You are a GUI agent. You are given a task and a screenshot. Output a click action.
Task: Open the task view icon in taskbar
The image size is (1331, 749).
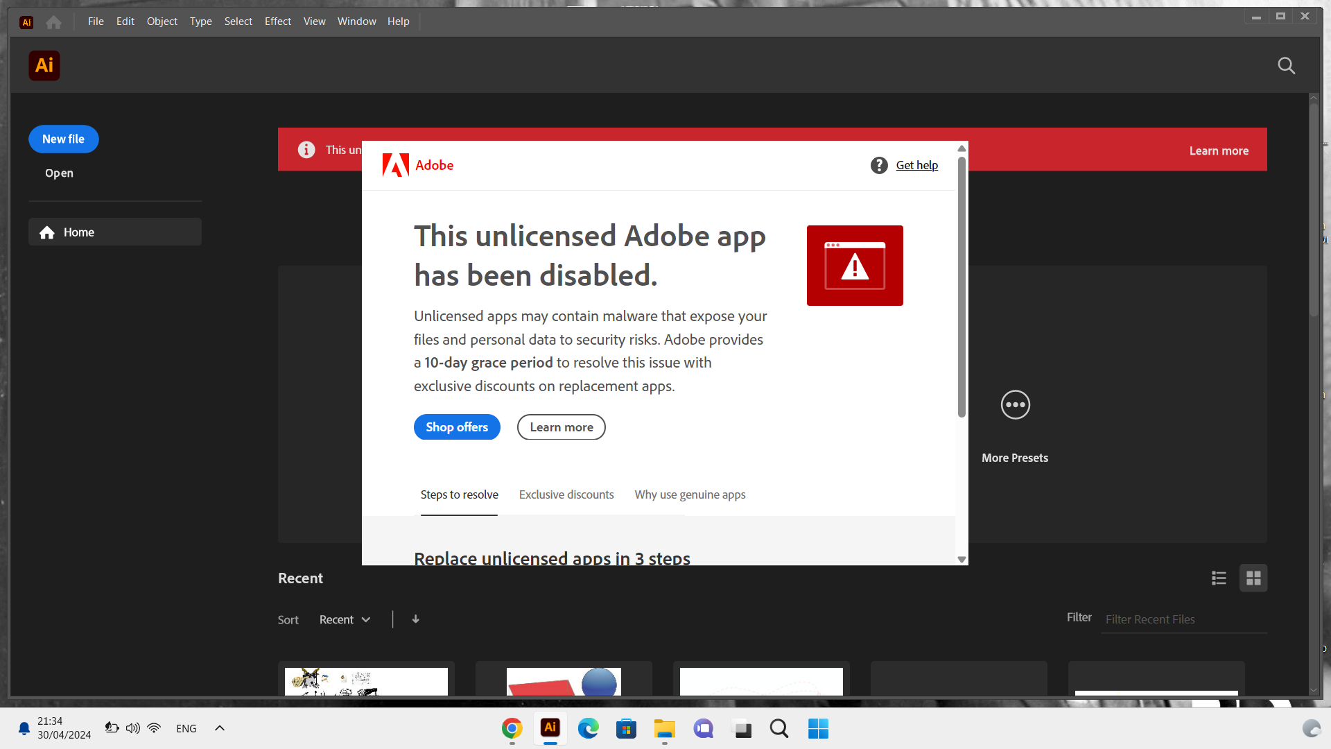coord(742,728)
